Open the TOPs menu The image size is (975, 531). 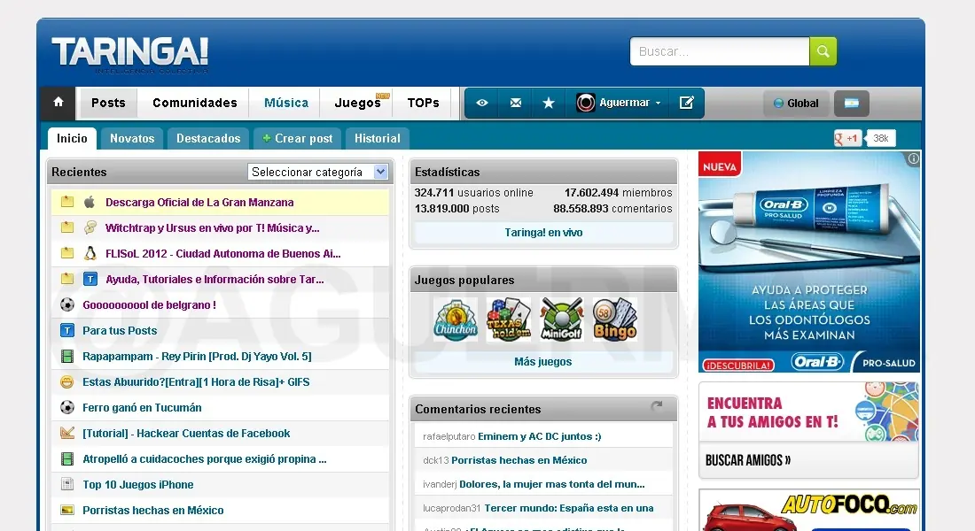424,103
